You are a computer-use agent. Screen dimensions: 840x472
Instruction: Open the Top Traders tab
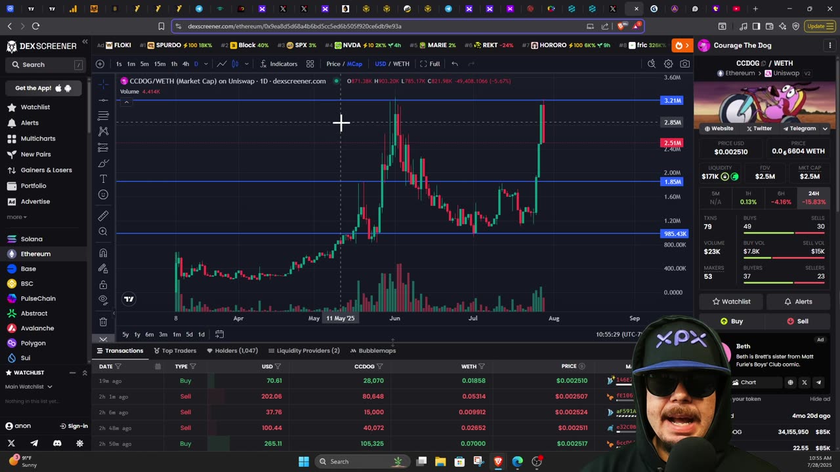[175, 351]
